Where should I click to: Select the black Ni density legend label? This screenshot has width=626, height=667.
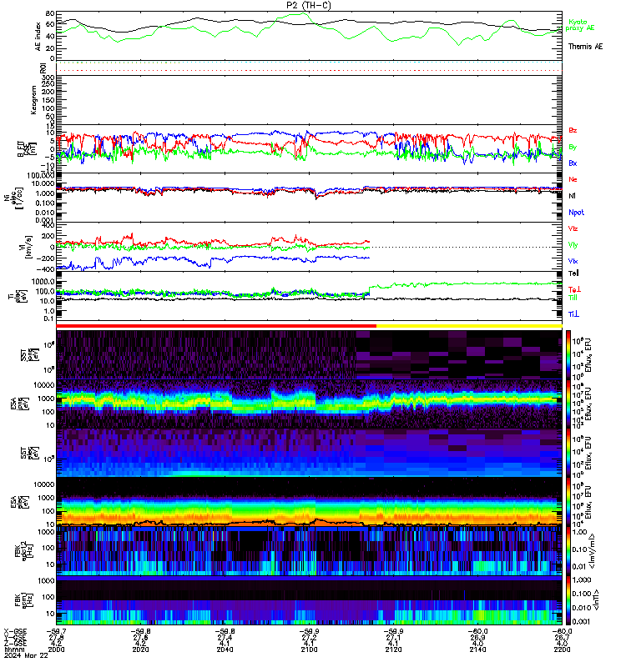(572, 196)
